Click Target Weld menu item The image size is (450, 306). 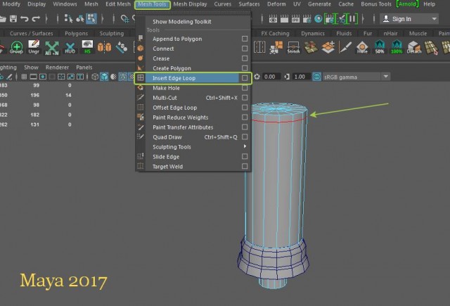[x=167, y=167]
